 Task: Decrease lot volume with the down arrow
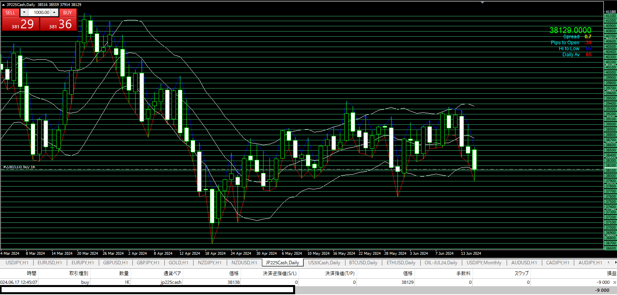(x=24, y=12)
